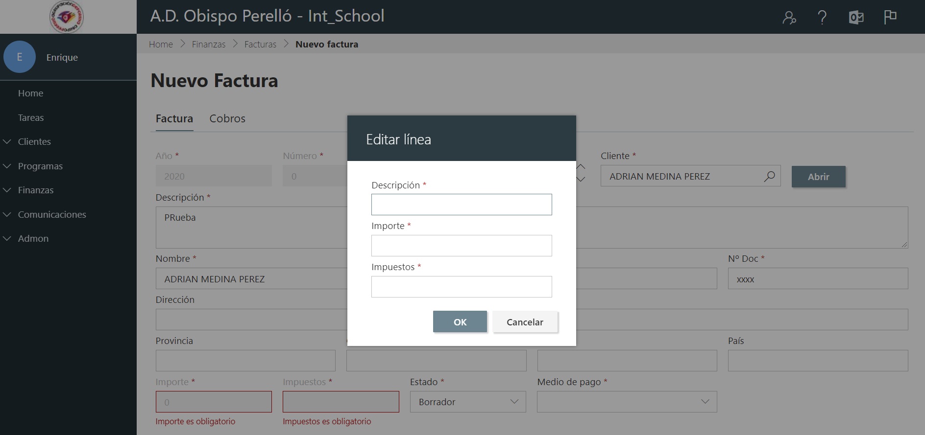Click the 'Impuestos es obligatorio' error text
The width and height of the screenshot is (925, 435).
pyautogui.click(x=327, y=421)
